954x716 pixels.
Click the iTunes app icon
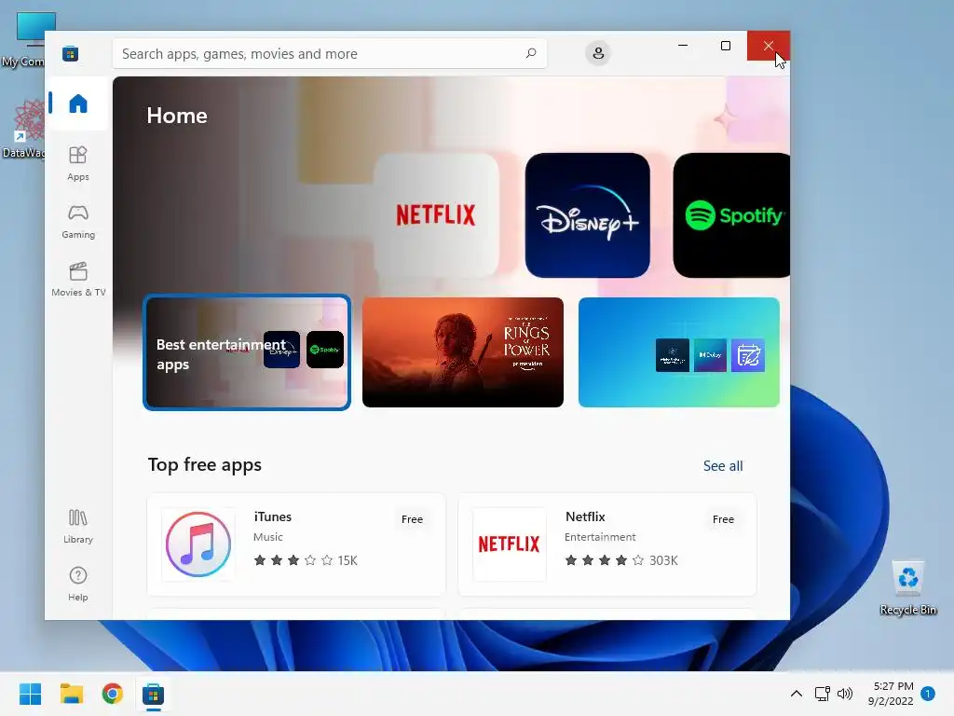click(x=198, y=544)
